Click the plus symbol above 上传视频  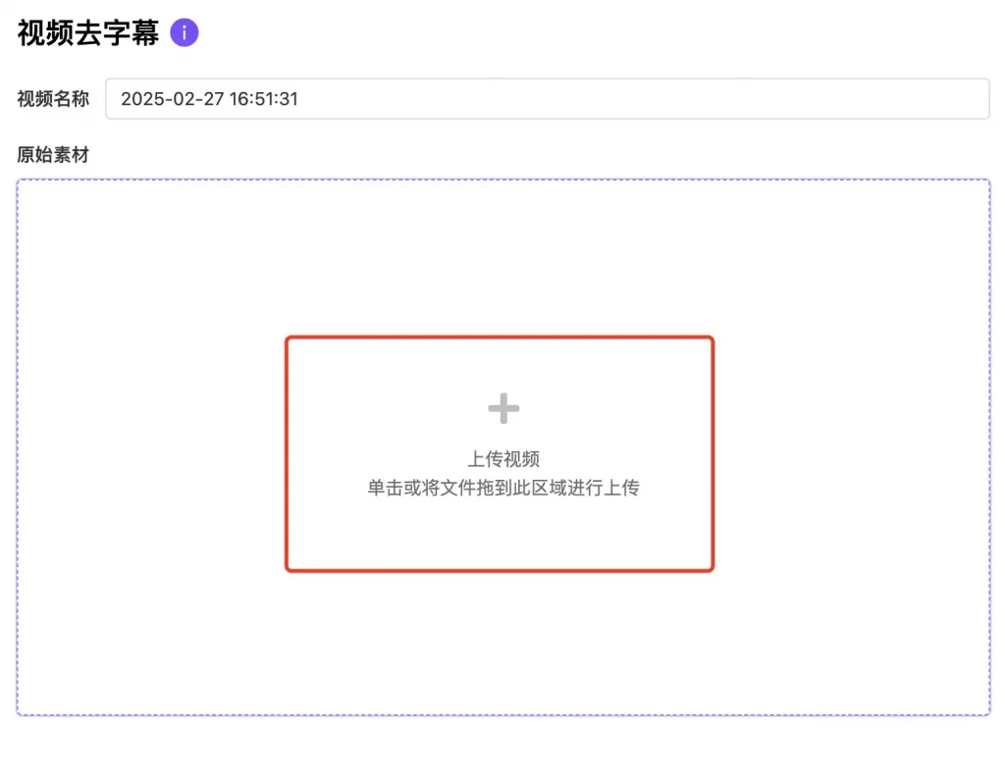[503, 408]
